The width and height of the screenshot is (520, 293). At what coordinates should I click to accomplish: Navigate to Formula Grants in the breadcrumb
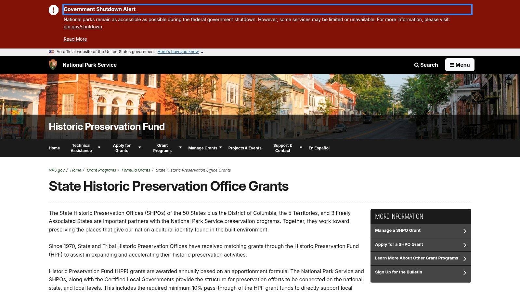click(136, 170)
